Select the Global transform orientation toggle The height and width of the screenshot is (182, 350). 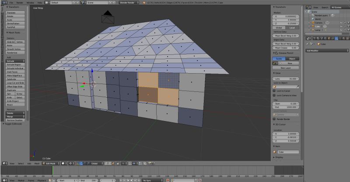coord(279,27)
